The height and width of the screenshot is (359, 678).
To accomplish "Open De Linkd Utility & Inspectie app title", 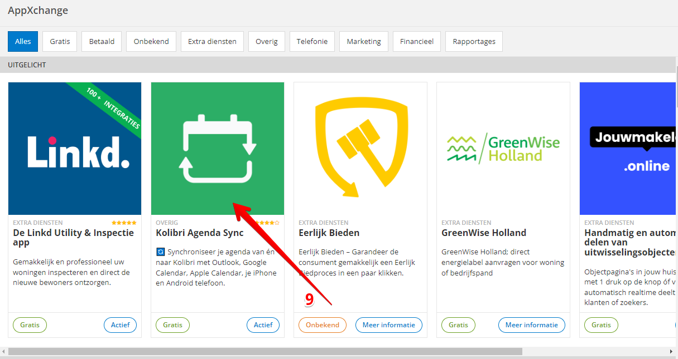I will pos(74,238).
